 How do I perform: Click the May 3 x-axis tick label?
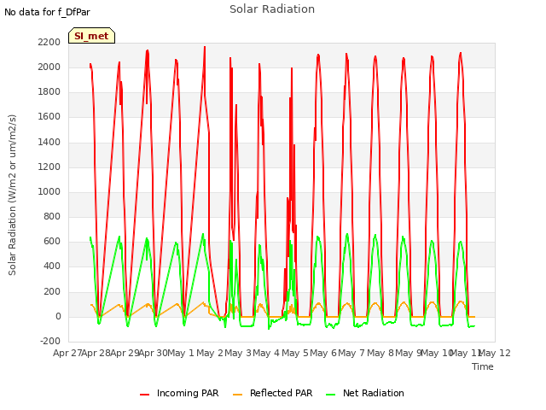coord(238,353)
